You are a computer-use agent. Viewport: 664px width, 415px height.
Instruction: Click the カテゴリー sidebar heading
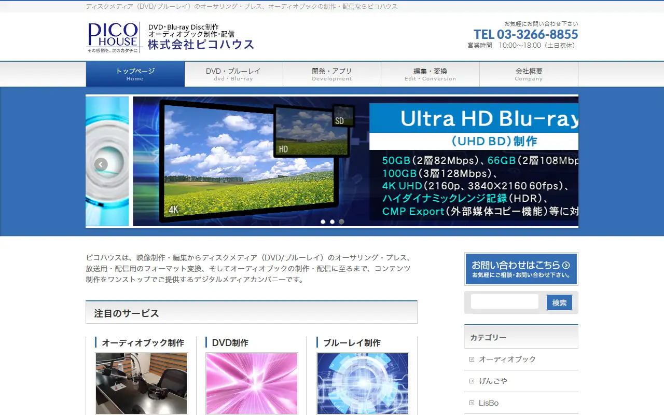488,337
